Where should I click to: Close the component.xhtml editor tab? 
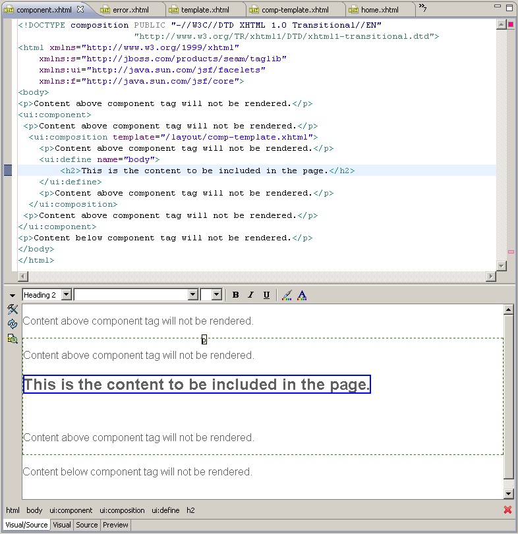click(80, 9)
